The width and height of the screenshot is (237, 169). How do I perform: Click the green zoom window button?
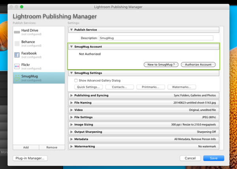click(22, 7)
